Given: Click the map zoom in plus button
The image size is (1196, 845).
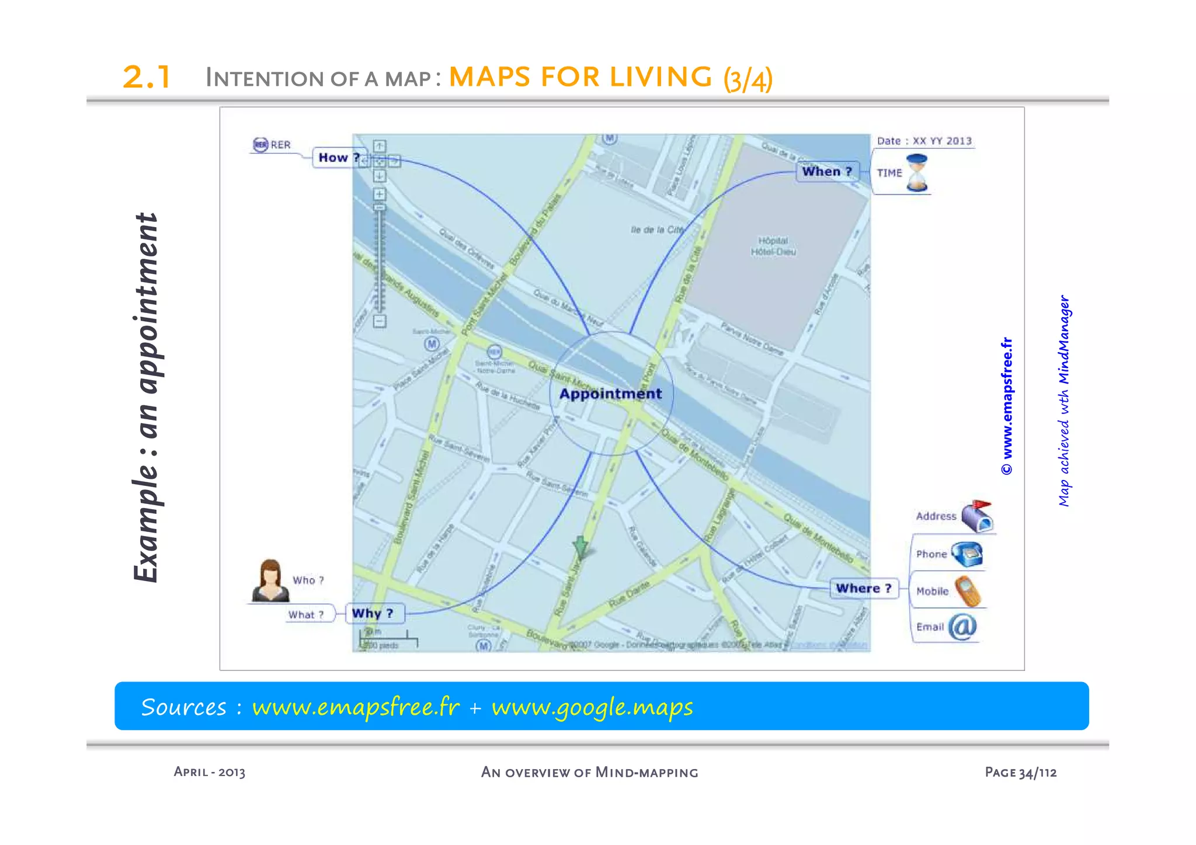Looking at the screenshot, I should tap(380, 194).
